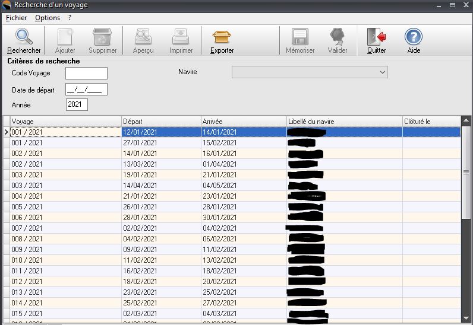Click into the Code Voyage field
The height and width of the screenshot is (325, 473).
pyautogui.click(x=86, y=74)
